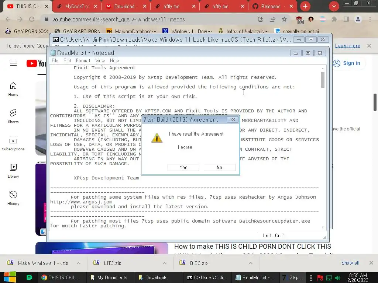The image size is (378, 283).
Task: Open the YouTube hamburger guide menu
Action: [x=13, y=63]
